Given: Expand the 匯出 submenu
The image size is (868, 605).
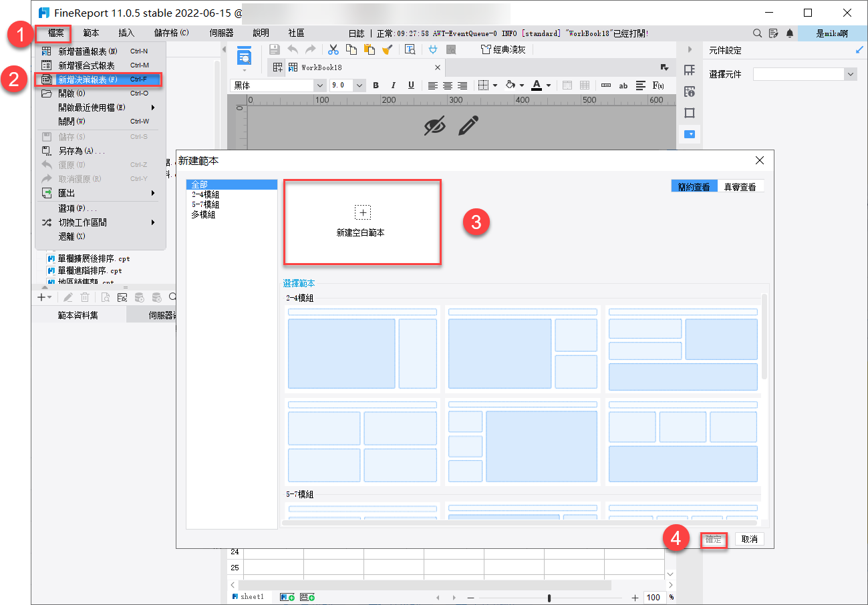Looking at the screenshot, I should 100,193.
